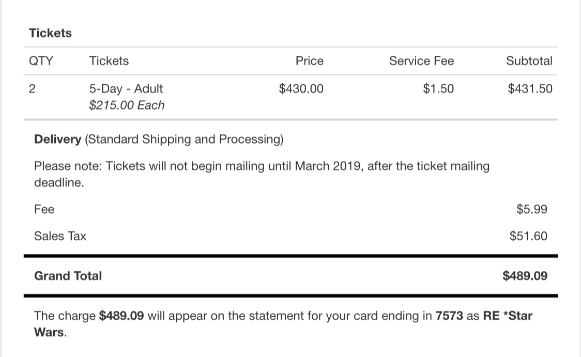
Task: Click the $215.00 Each price text
Action: [x=127, y=105]
